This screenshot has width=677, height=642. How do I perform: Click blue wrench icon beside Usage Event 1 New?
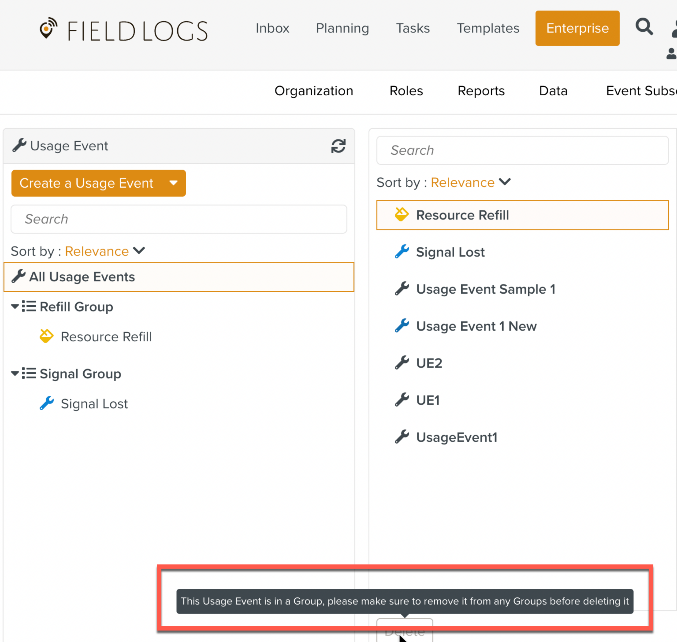click(x=402, y=326)
